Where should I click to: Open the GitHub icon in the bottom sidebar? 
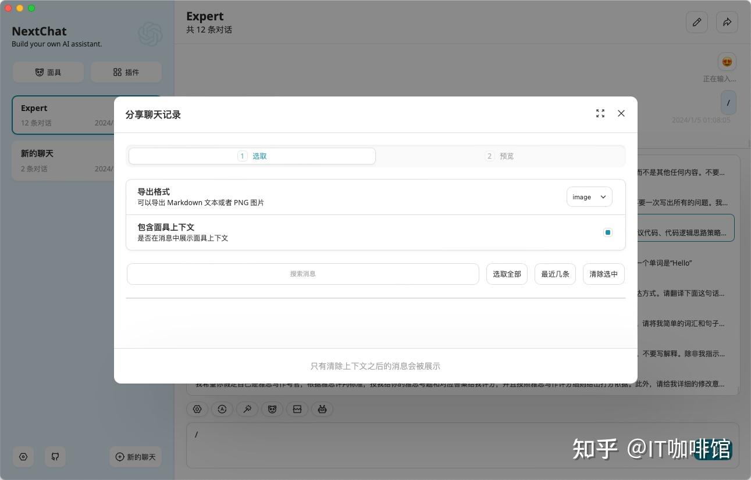(x=55, y=457)
